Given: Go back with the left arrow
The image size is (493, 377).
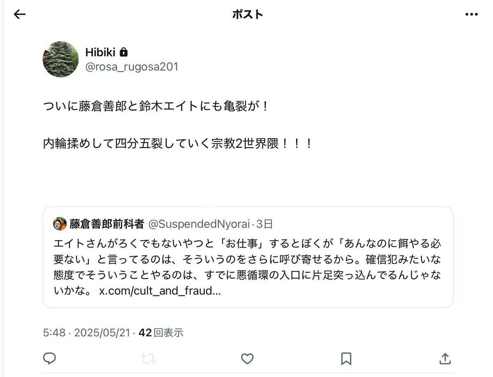Looking at the screenshot, I should (19, 14).
